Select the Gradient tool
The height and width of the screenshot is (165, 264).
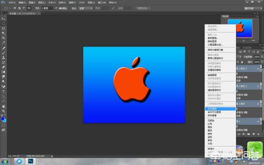[4, 72]
